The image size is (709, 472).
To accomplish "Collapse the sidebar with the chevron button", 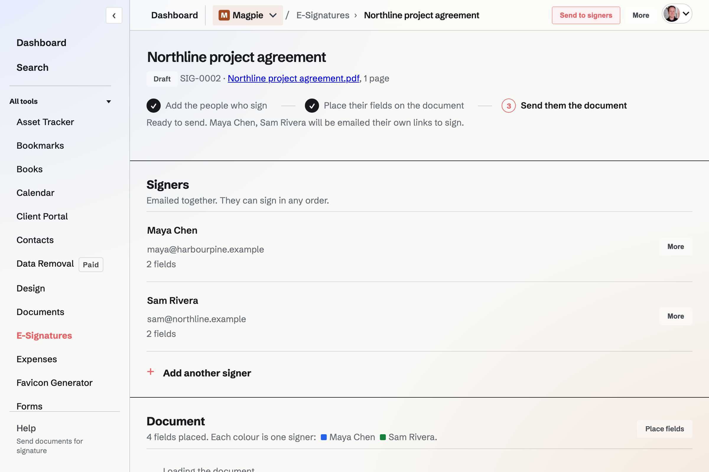I will (x=114, y=15).
